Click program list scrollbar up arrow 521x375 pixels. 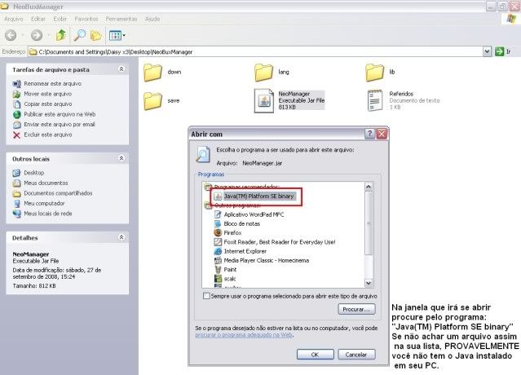click(x=369, y=187)
